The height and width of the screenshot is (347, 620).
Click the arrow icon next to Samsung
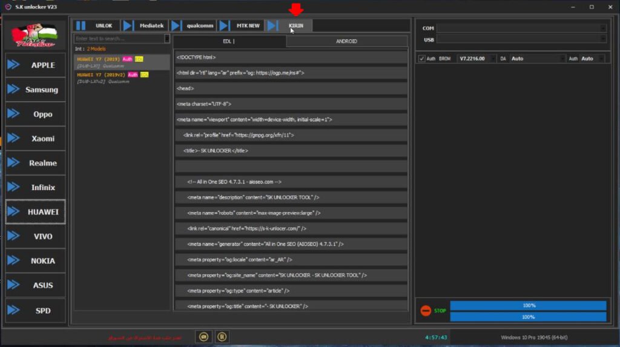click(x=13, y=89)
